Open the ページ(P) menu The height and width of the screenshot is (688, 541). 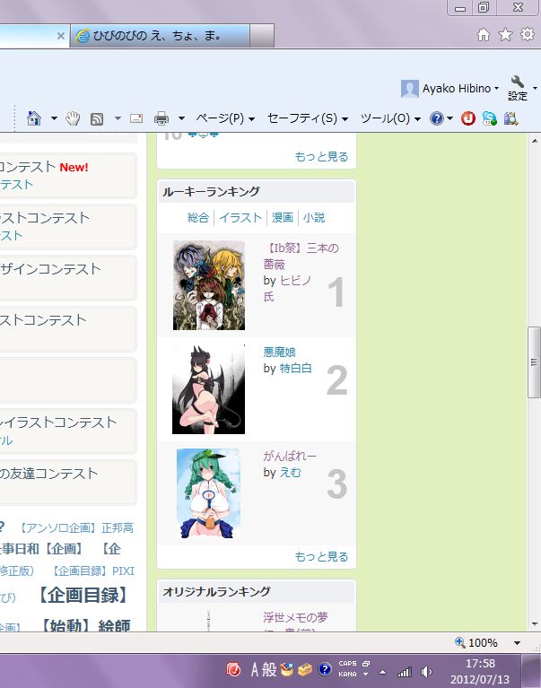225,118
